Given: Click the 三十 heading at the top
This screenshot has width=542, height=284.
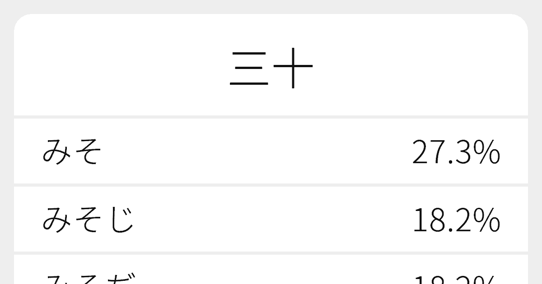Looking at the screenshot, I should tap(271, 69).
